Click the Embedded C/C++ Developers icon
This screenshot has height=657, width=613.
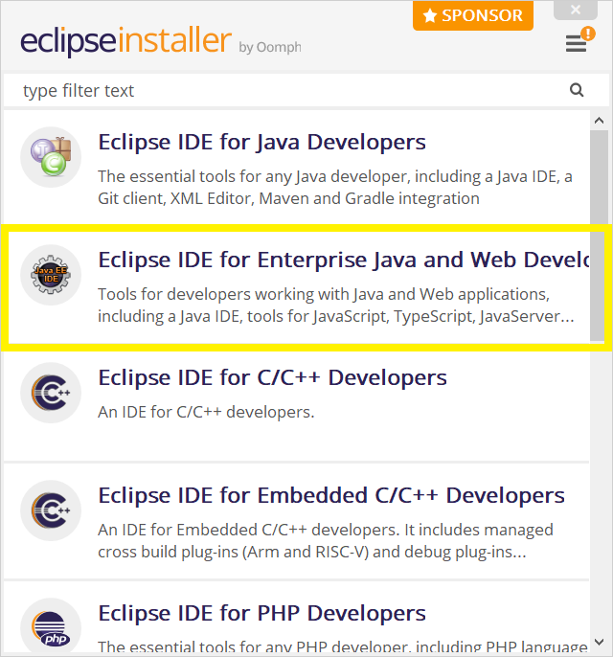pos(51,510)
